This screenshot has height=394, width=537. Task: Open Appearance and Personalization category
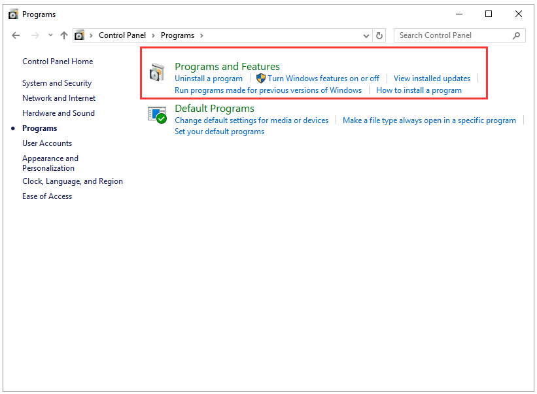pos(50,163)
